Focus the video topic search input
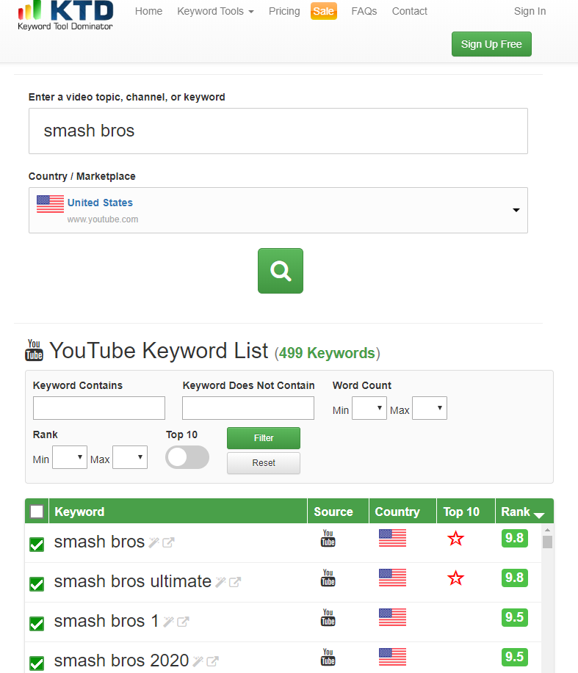The height and width of the screenshot is (673, 578). pos(278,131)
